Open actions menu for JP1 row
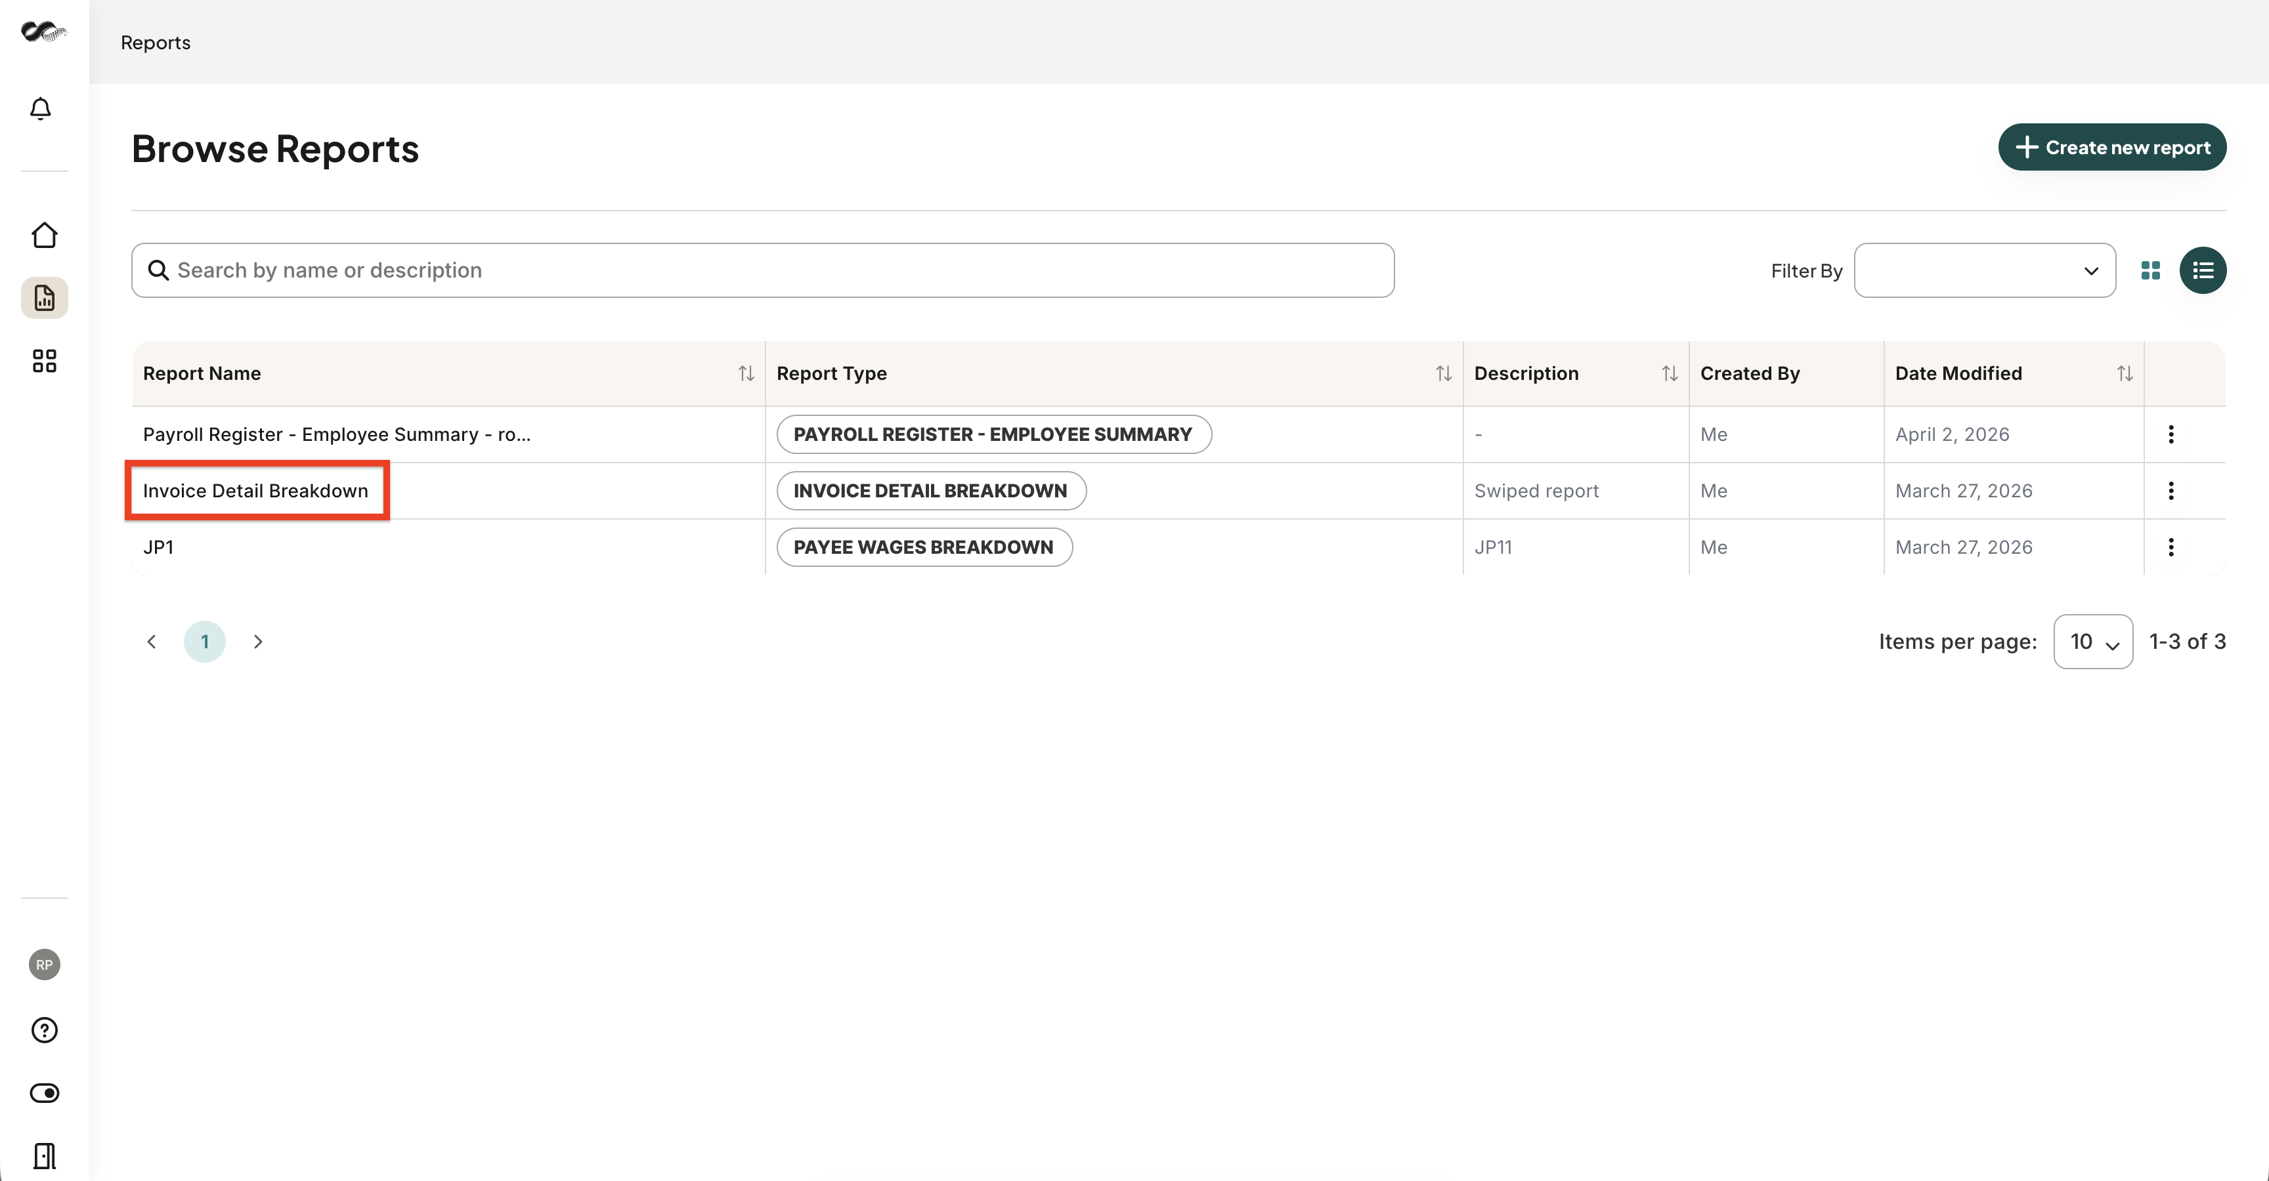This screenshot has height=1181, width=2269. pos(2171,547)
